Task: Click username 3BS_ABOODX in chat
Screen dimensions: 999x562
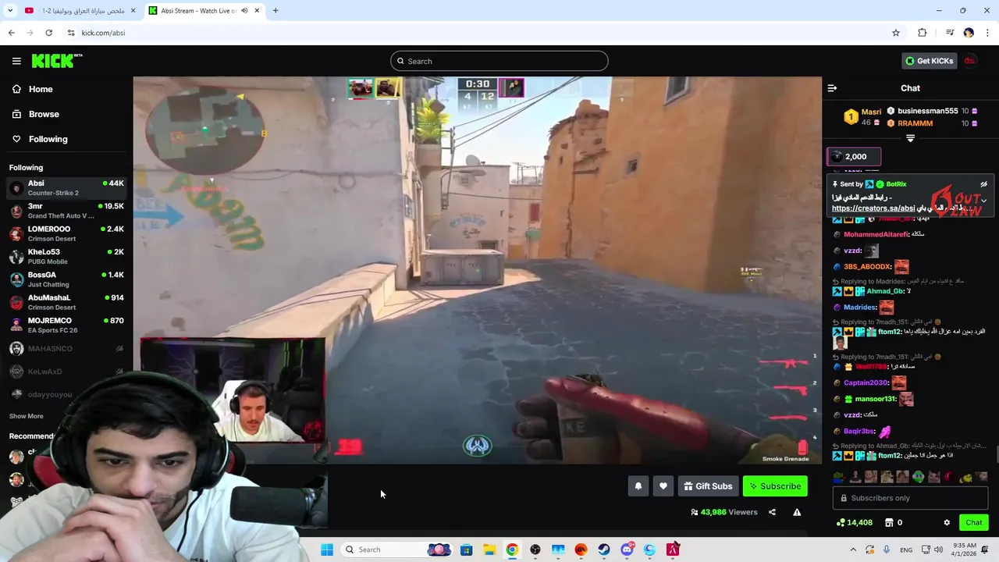Action: point(867,267)
